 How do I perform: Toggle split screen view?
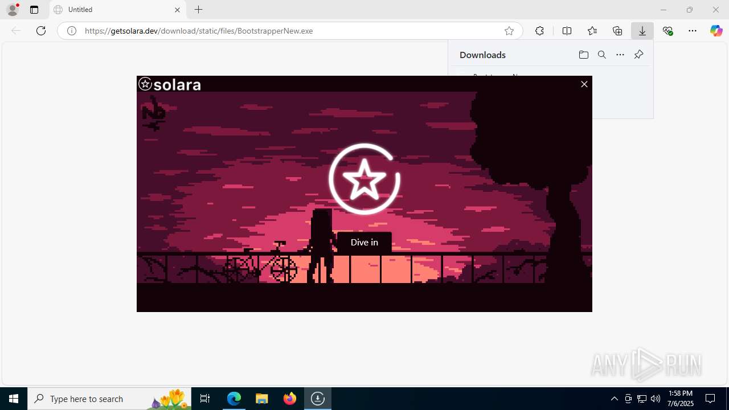pos(567,31)
